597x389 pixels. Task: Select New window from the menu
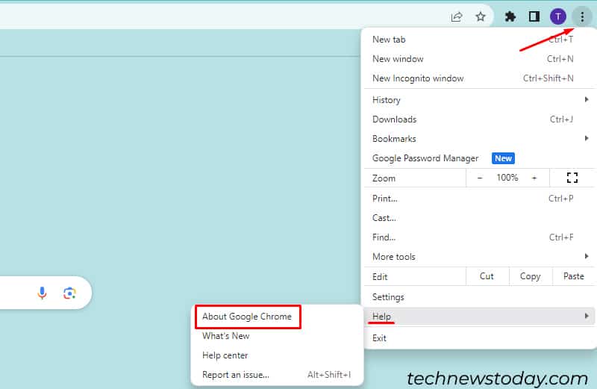click(479, 59)
